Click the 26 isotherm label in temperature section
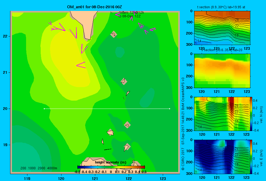Screen dimensions: 266x181 (237, 20)
